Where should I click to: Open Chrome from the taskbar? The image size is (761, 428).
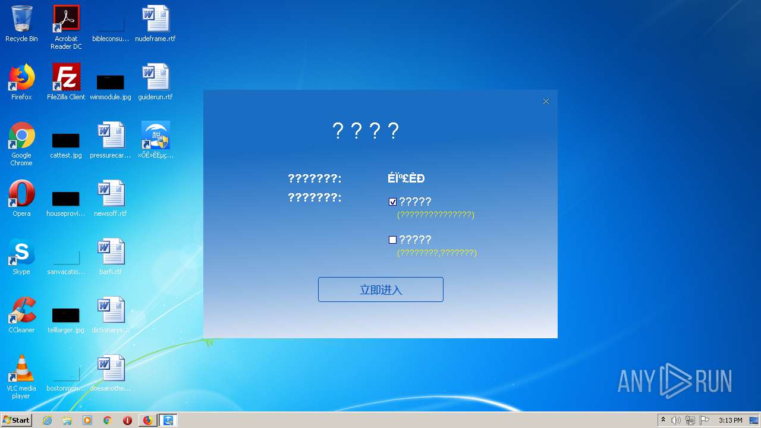point(108,420)
